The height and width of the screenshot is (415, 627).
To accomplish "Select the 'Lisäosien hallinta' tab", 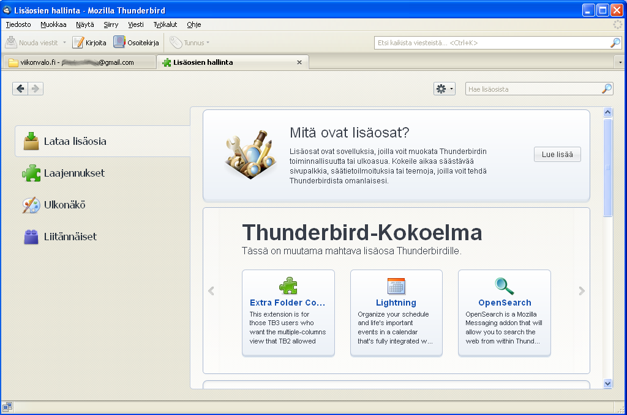I will (233, 62).
